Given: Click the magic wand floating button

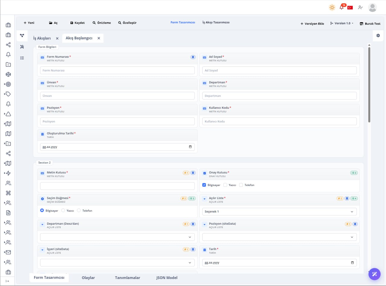Looking at the screenshot, I should (375, 274).
